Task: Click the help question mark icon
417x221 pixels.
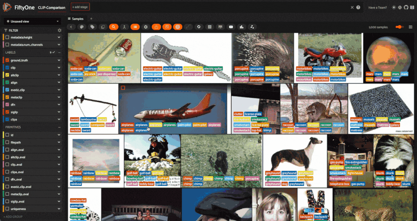Action: coord(358,8)
